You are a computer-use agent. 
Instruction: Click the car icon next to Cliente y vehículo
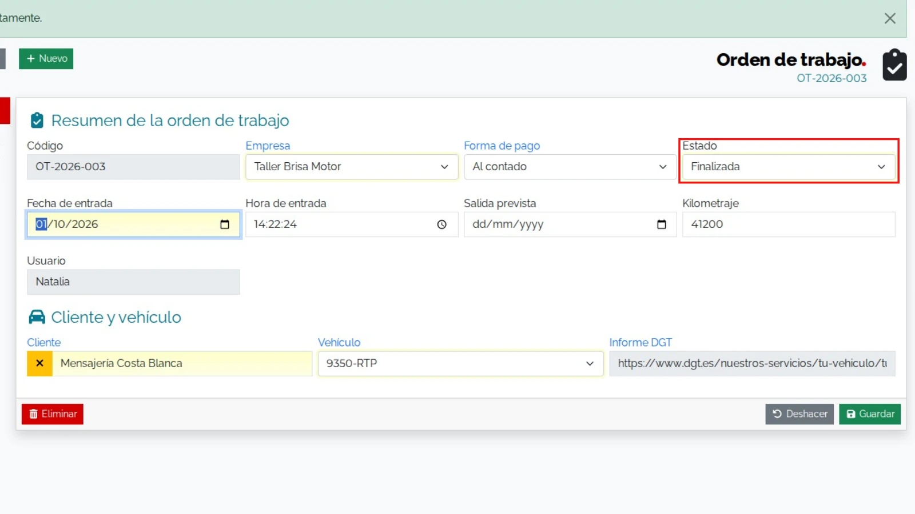pyautogui.click(x=37, y=317)
